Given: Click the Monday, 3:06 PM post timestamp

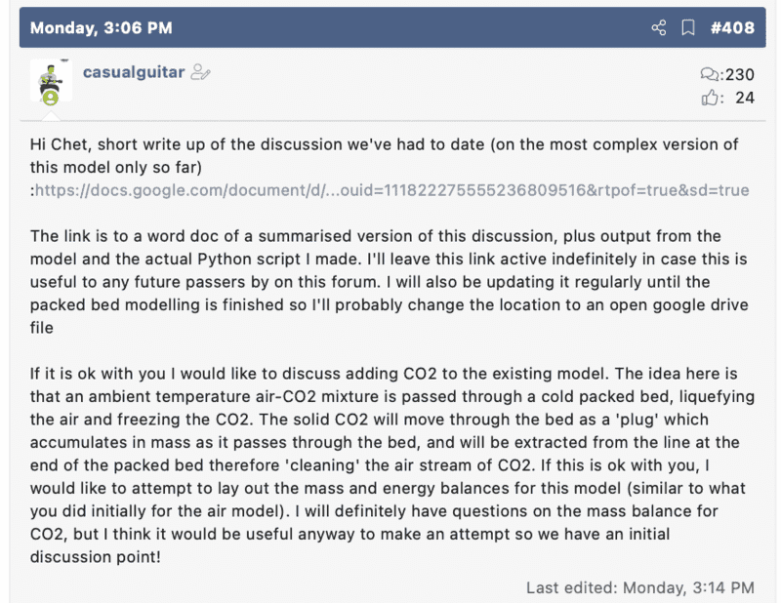Looking at the screenshot, I should coord(101,28).
